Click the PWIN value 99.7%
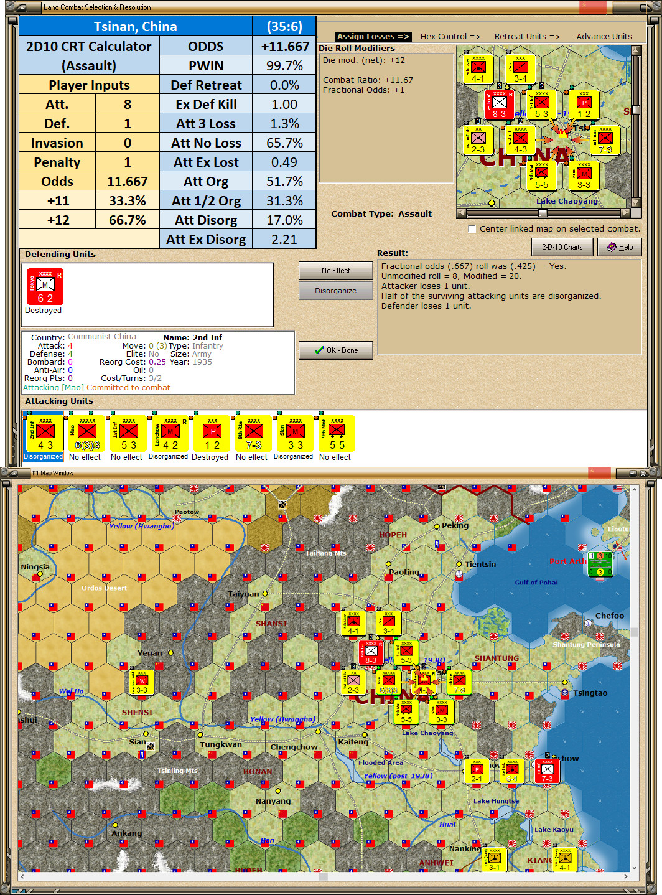This screenshot has height=895, width=662. (x=284, y=65)
